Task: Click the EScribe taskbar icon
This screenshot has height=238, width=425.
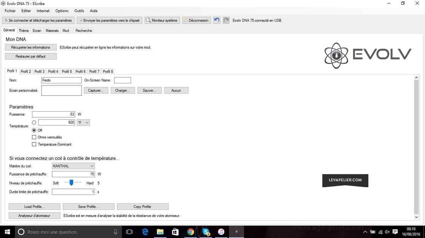Action: click(237, 232)
